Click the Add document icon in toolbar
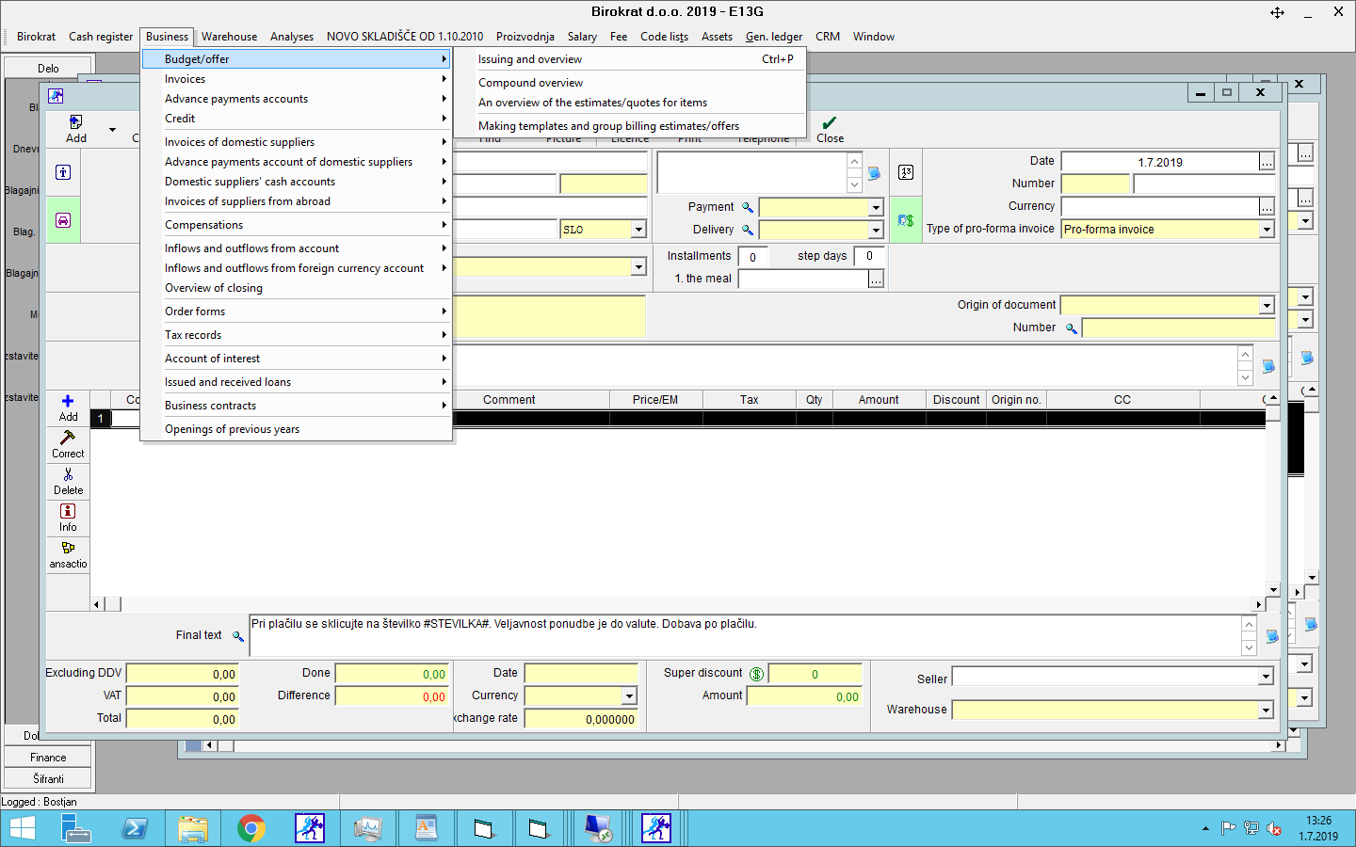The width and height of the screenshot is (1356, 847). coord(76,122)
